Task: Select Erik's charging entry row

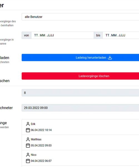Action: coord(80,127)
